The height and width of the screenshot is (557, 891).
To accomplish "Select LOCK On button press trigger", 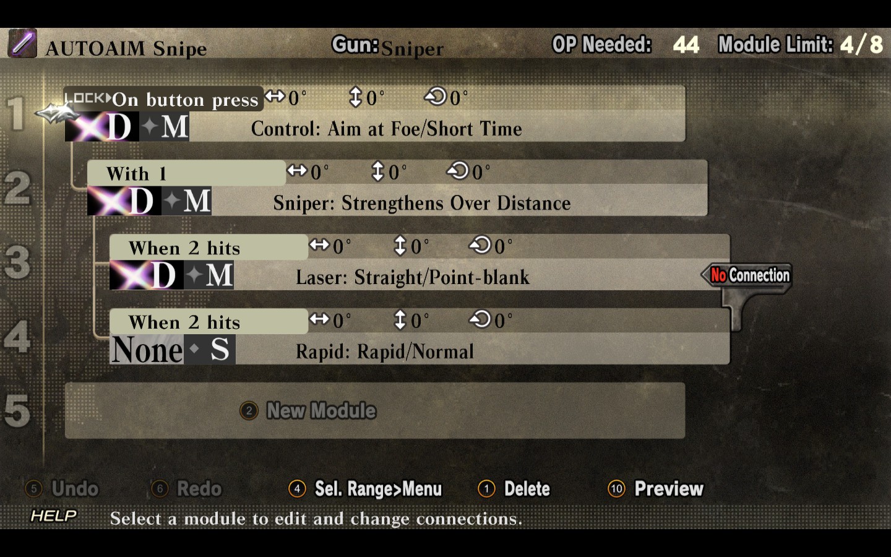I will tap(163, 99).
